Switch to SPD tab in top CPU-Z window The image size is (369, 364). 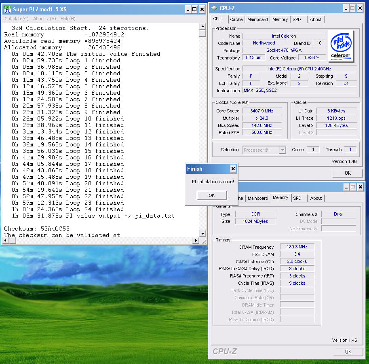point(297,19)
